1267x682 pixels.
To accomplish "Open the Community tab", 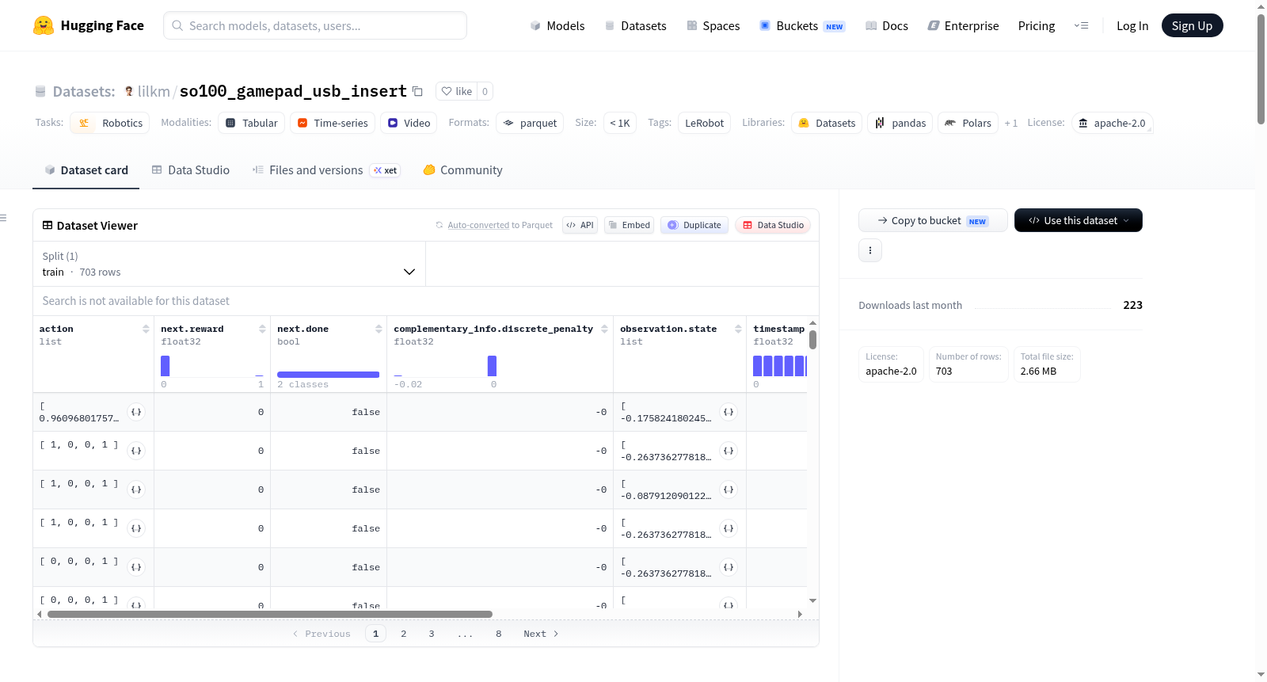I will tap(462, 170).
